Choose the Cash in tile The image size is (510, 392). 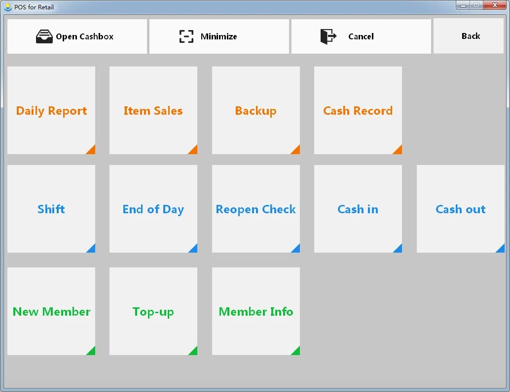pyautogui.click(x=358, y=209)
